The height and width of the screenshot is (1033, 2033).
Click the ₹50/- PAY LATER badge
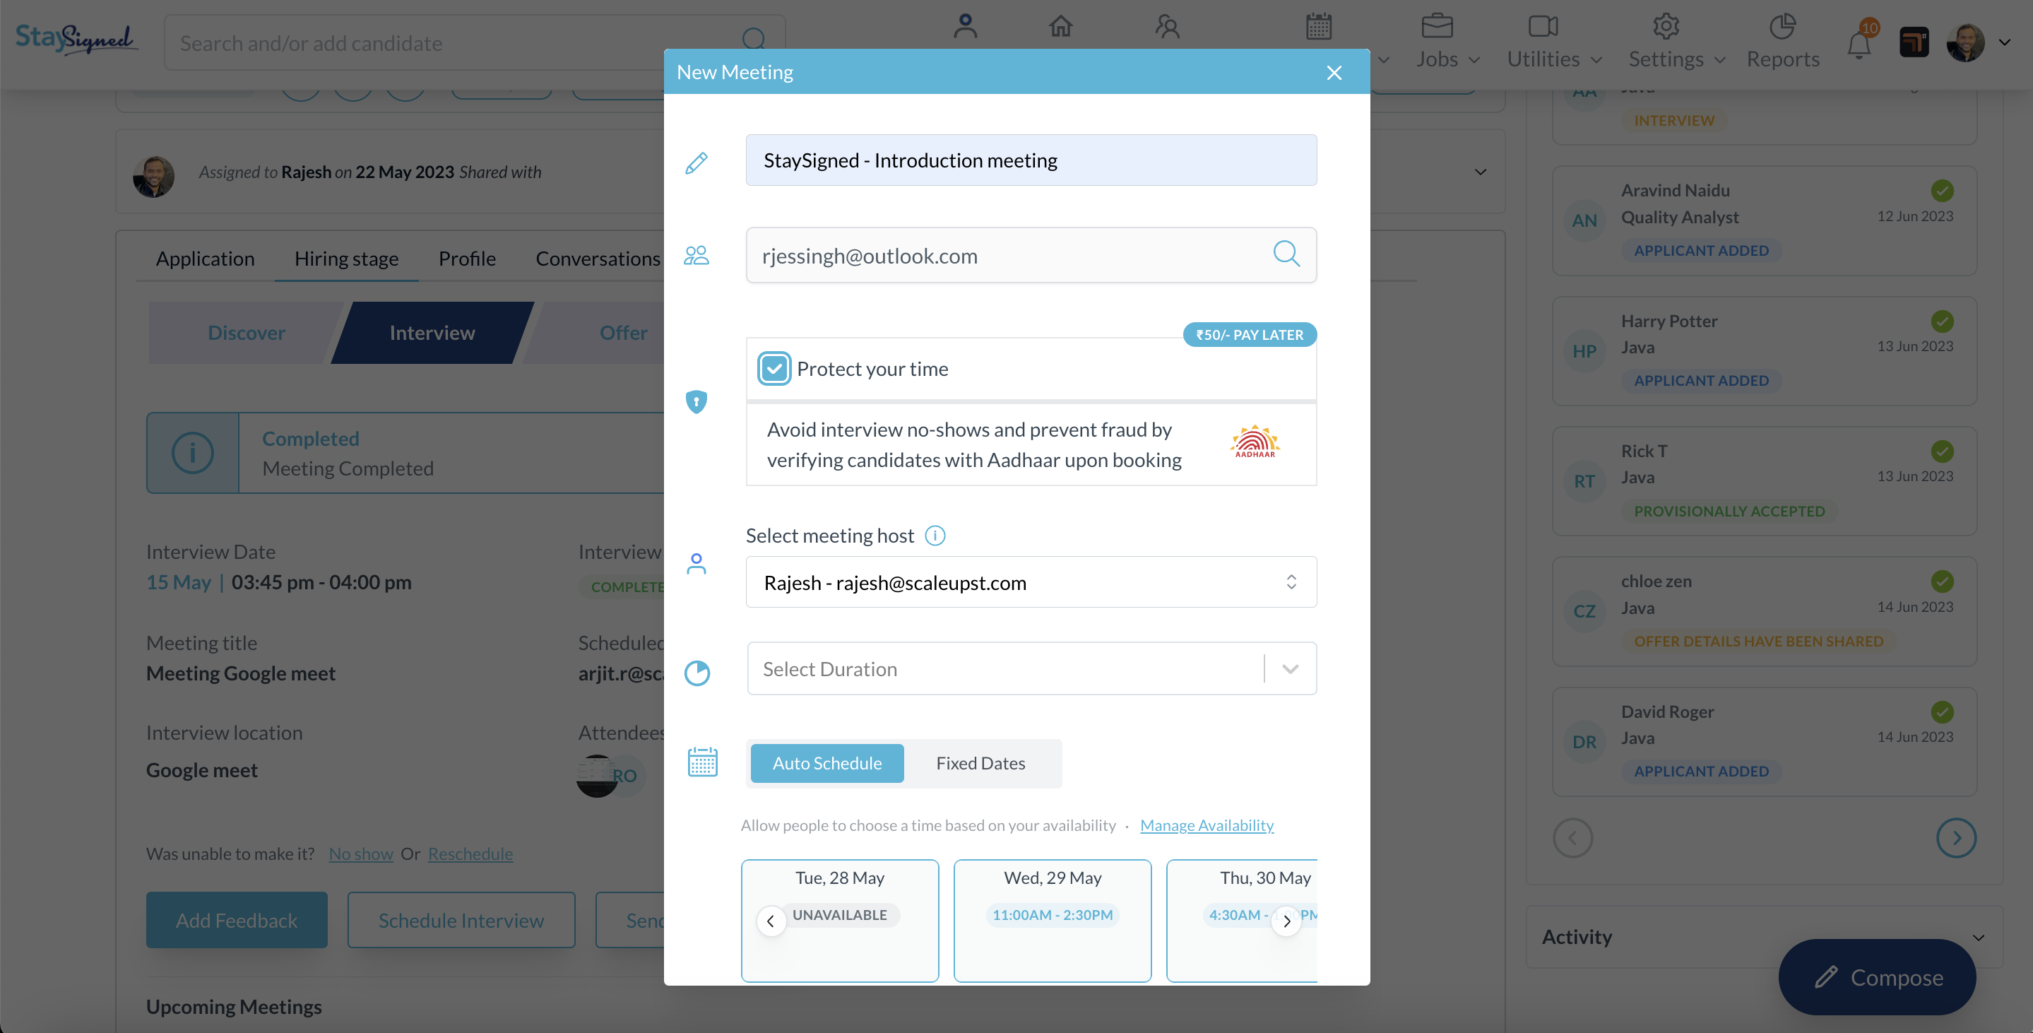pyautogui.click(x=1250, y=335)
